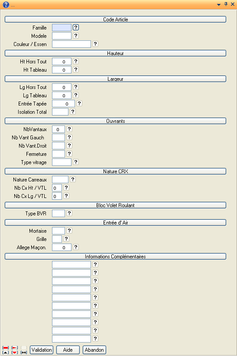Open lookup for Couleur / Essen field
The width and height of the screenshot is (237, 356).
point(95,44)
